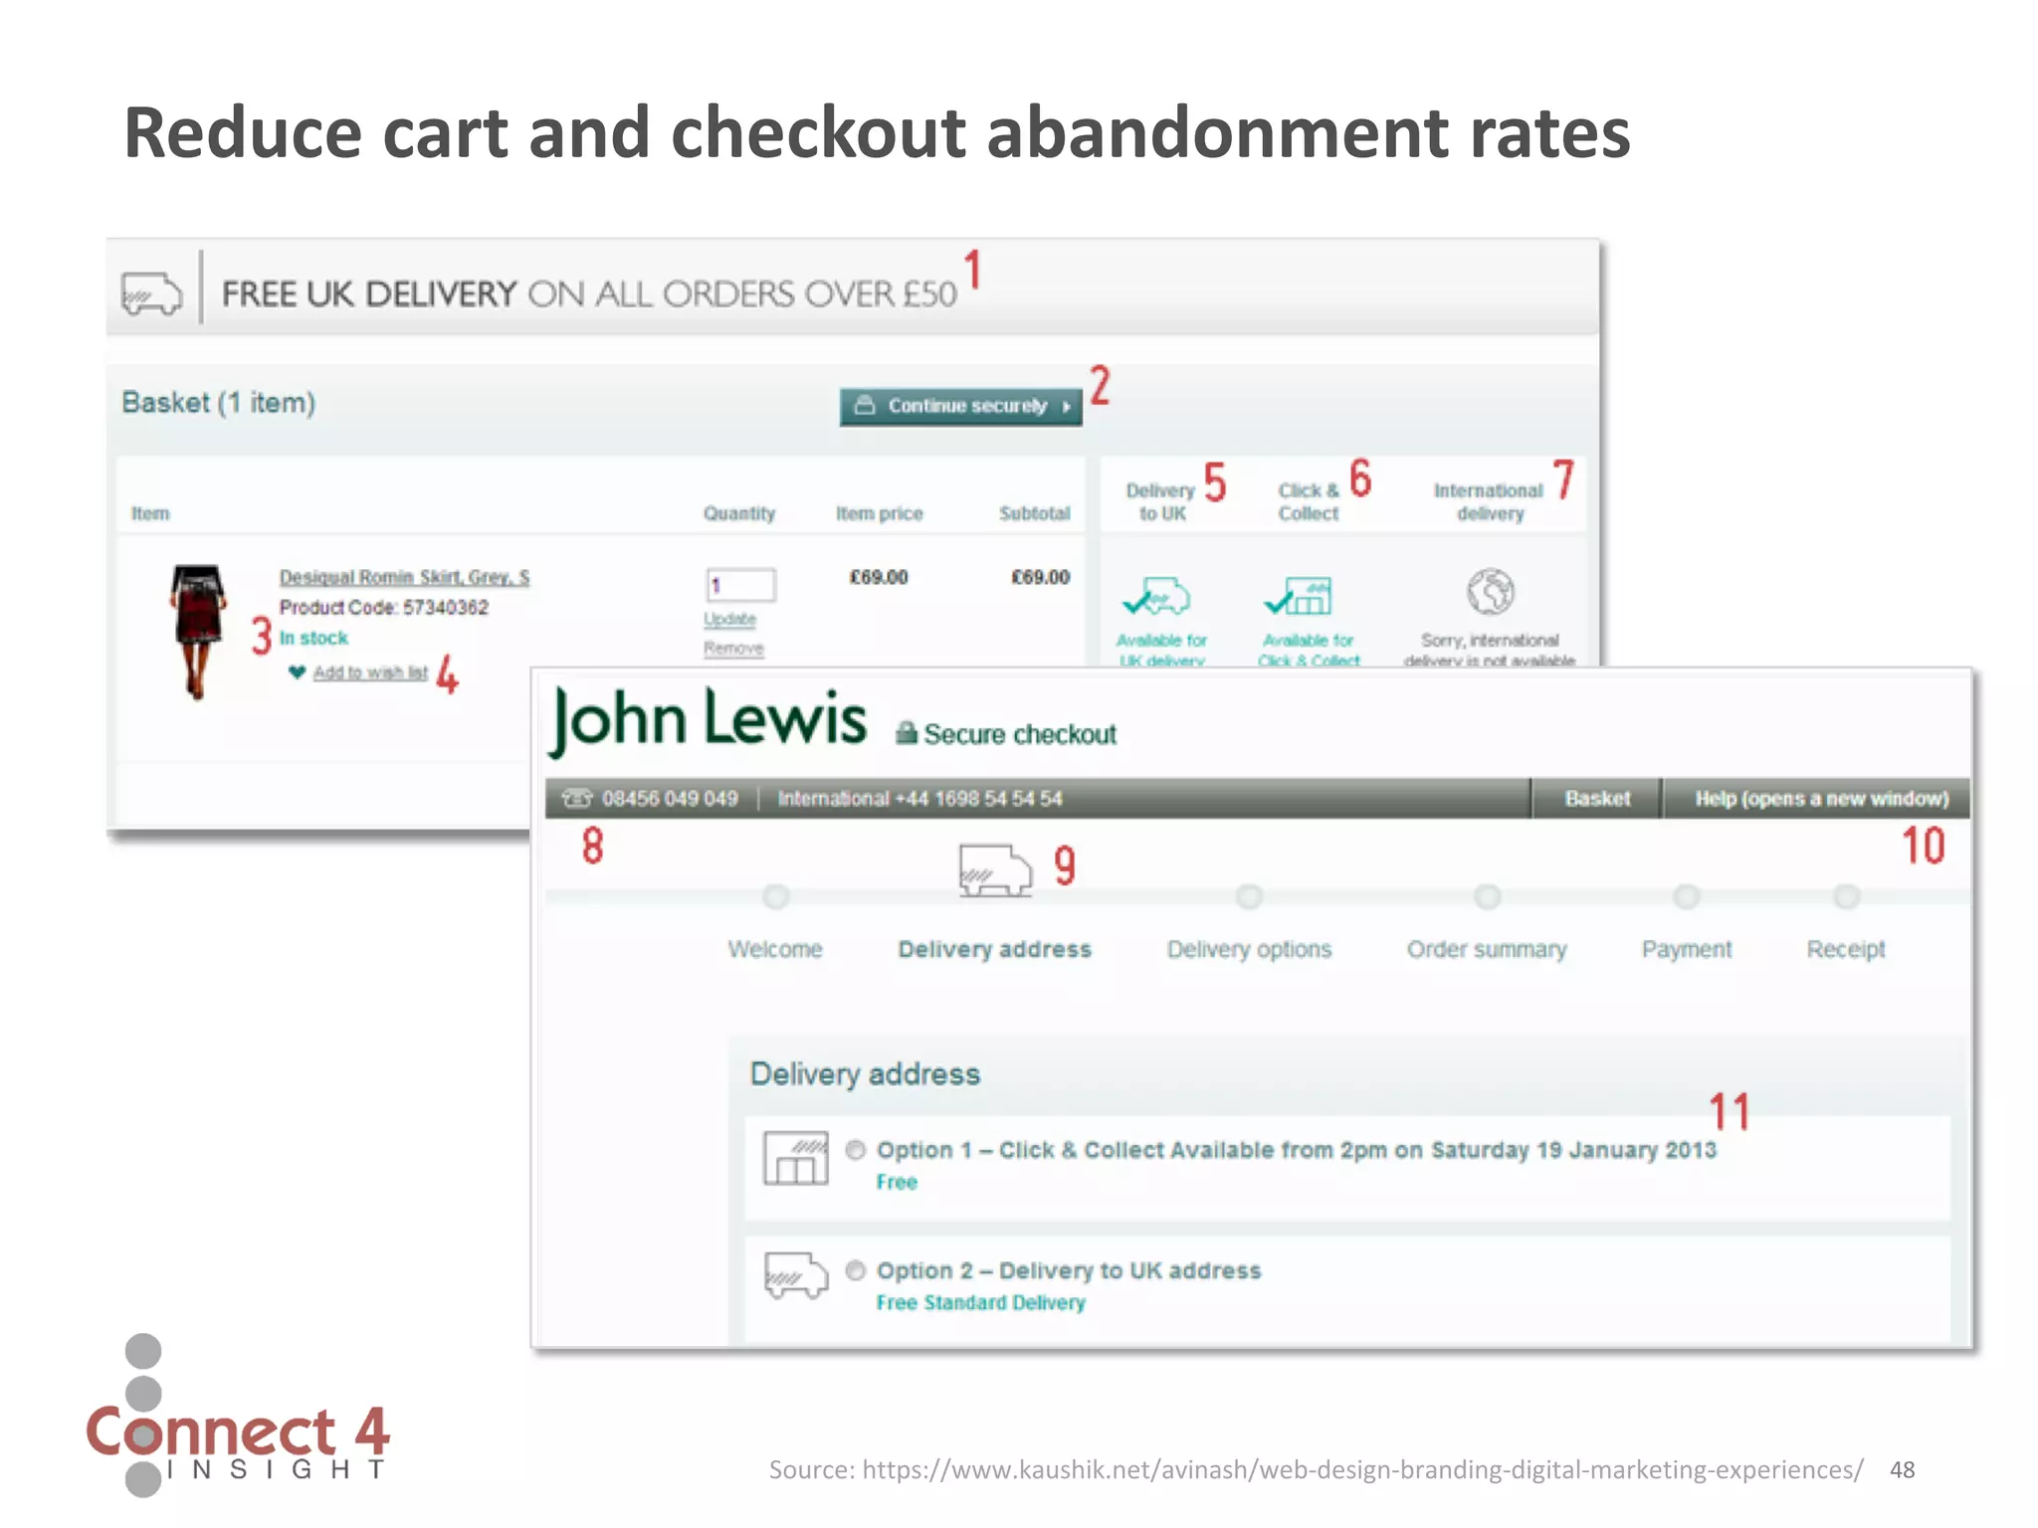The height and width of the screenshot is (1528, 2038).
Task: Click the Delivery options step
Action: [x=1249, y=949]
